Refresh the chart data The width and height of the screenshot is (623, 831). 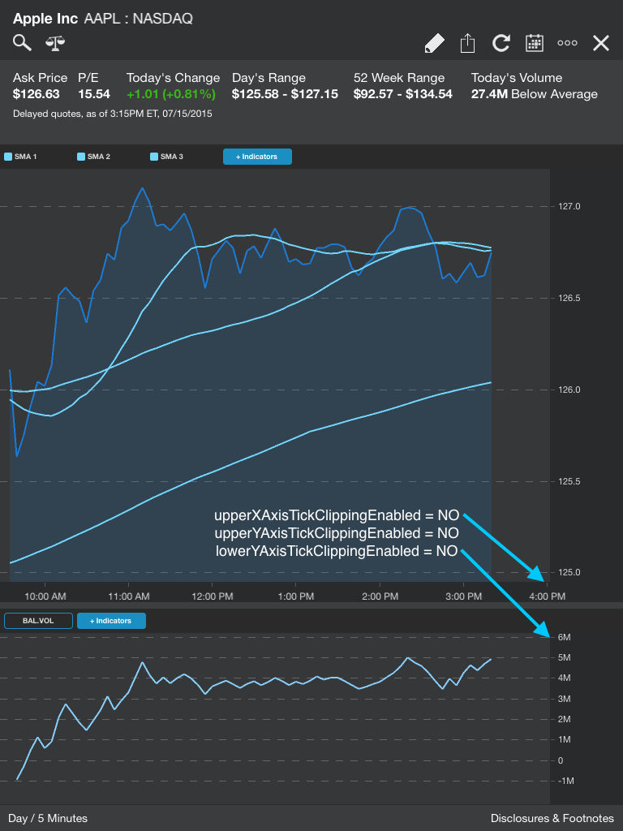point(501,43)
